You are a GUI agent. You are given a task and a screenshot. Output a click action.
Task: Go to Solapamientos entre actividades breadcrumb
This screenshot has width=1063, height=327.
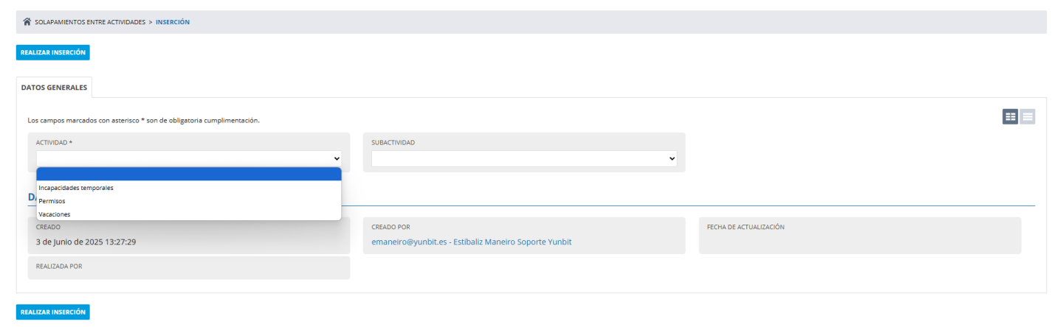point(89,22)
